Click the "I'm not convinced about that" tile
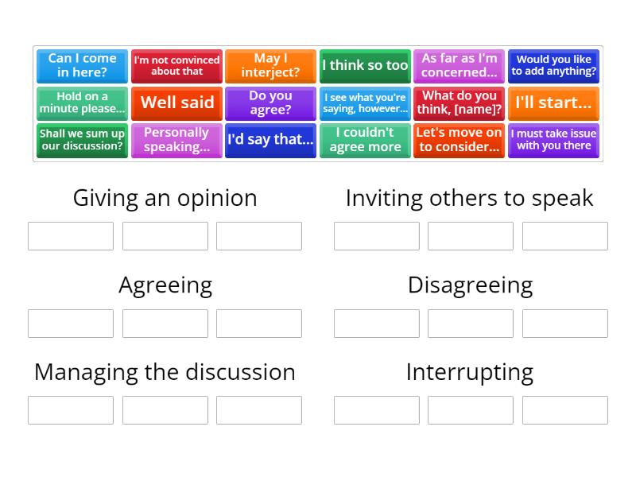Image resolution: width=636 pixels, height=477 pixels. point(176,66)
